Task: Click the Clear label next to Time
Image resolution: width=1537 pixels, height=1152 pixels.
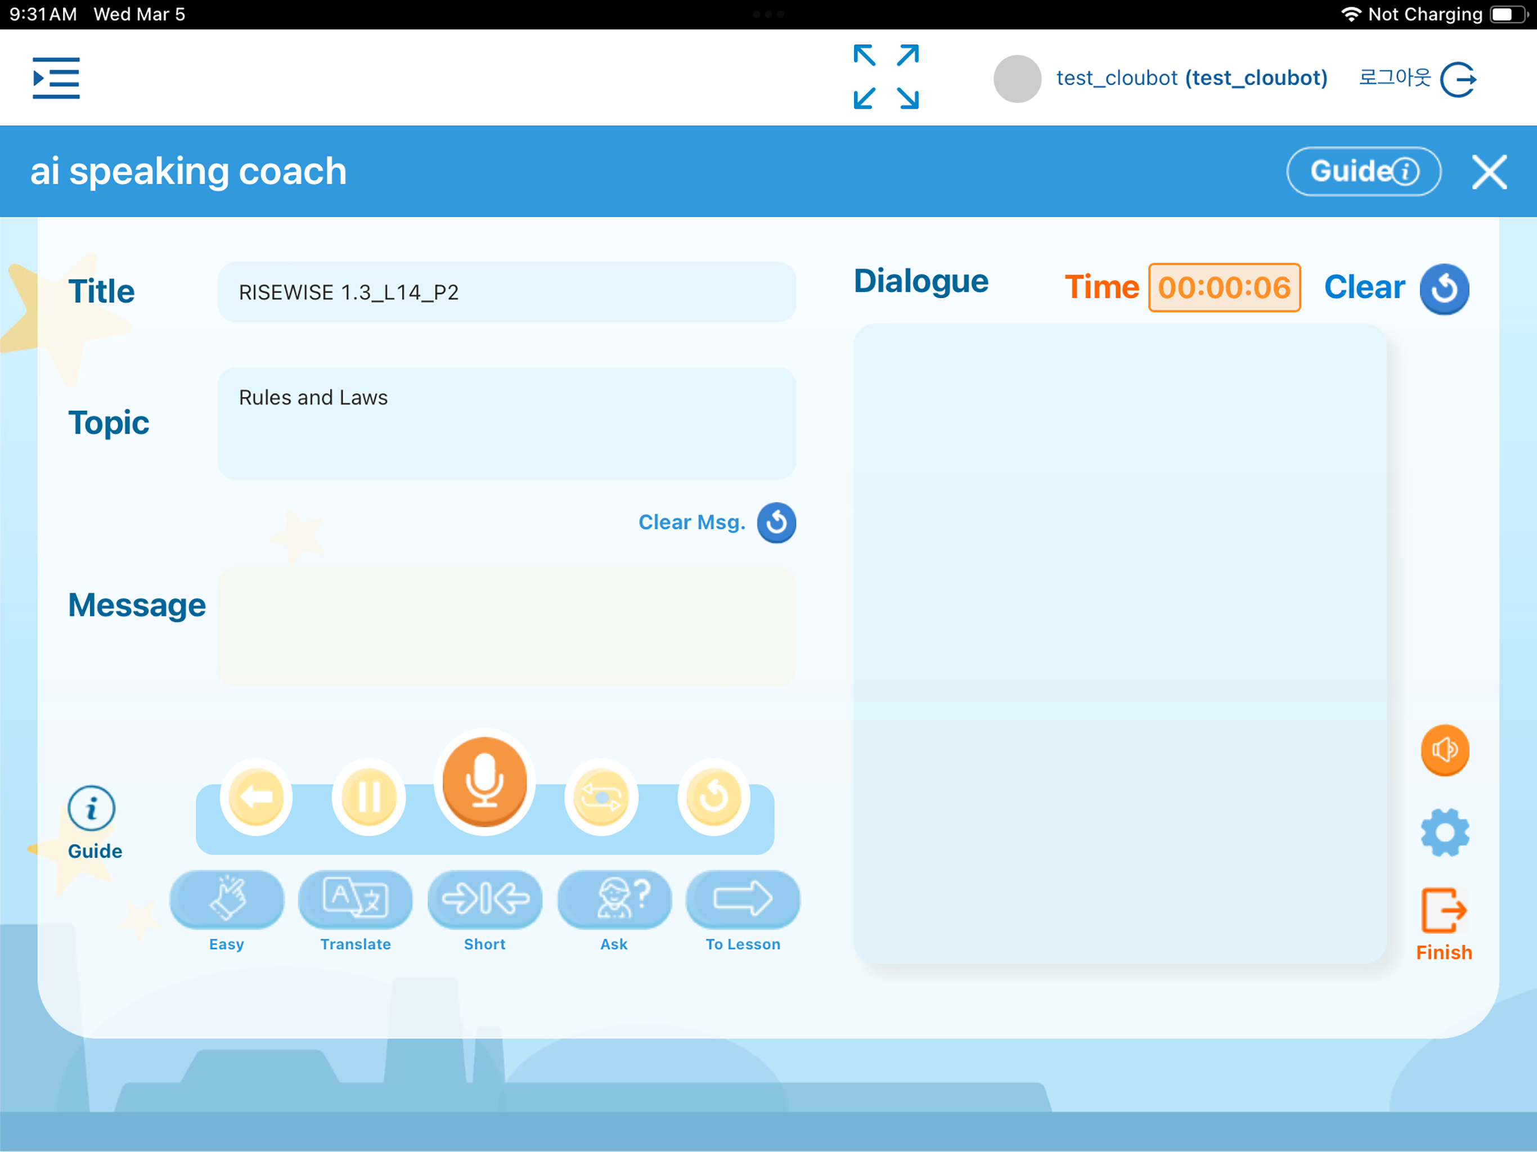Action: tap(1364, 287)
